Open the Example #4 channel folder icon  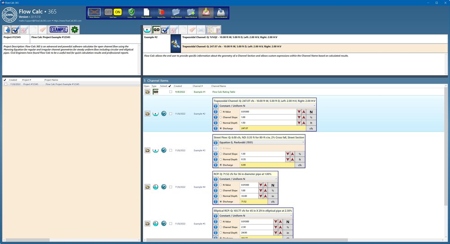pos(147,187)
